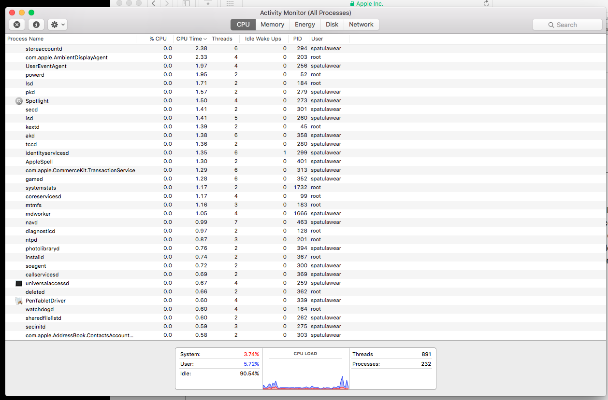Click the Spotlight process icon
The image size is (608, 400).
coord(19,101)
